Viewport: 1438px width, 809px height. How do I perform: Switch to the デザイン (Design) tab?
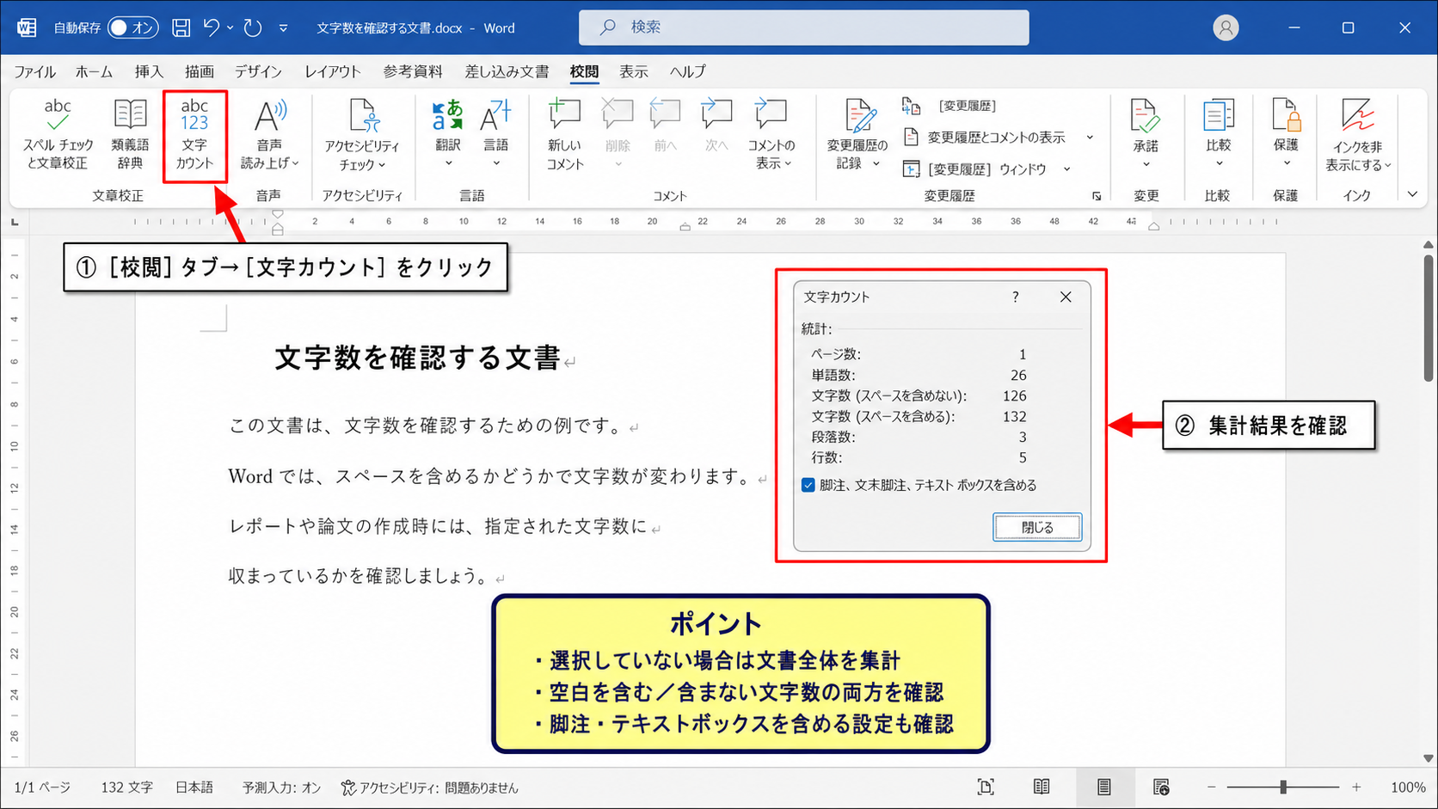coord(258,71)
